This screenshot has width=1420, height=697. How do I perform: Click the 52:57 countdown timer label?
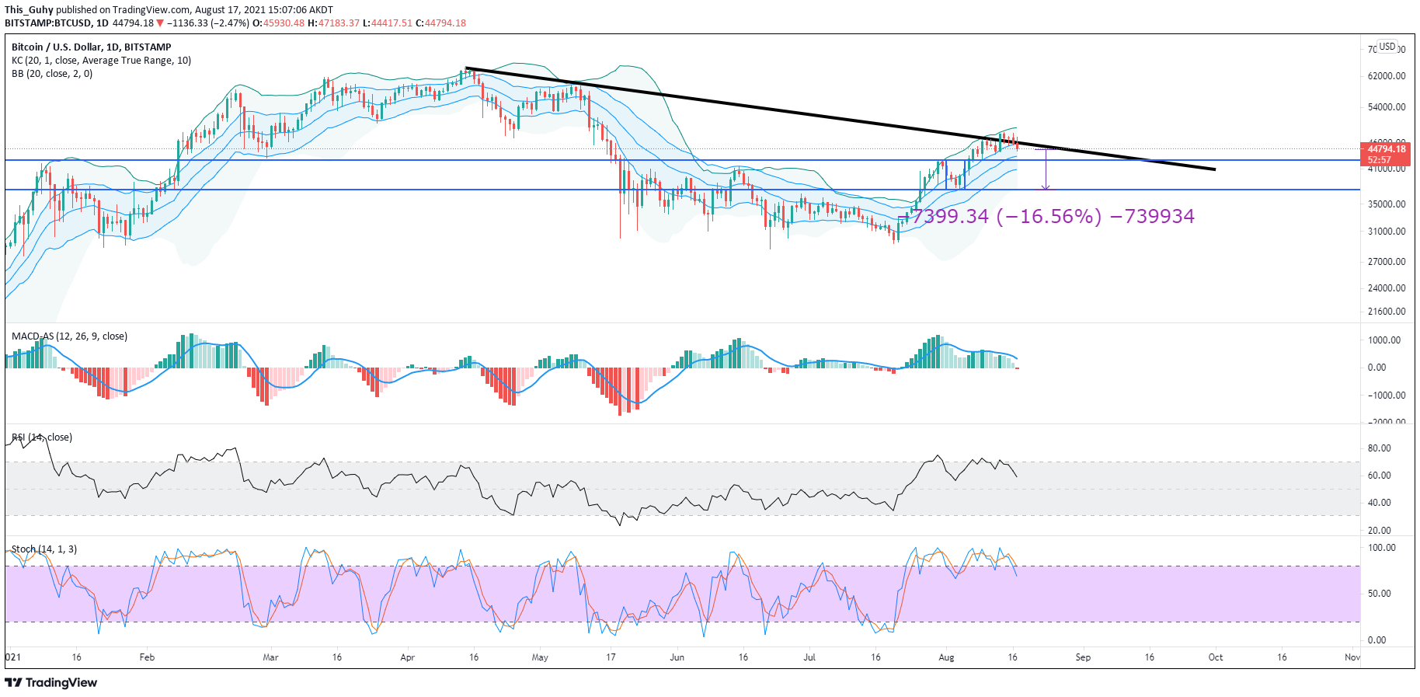coord(1380,160)
